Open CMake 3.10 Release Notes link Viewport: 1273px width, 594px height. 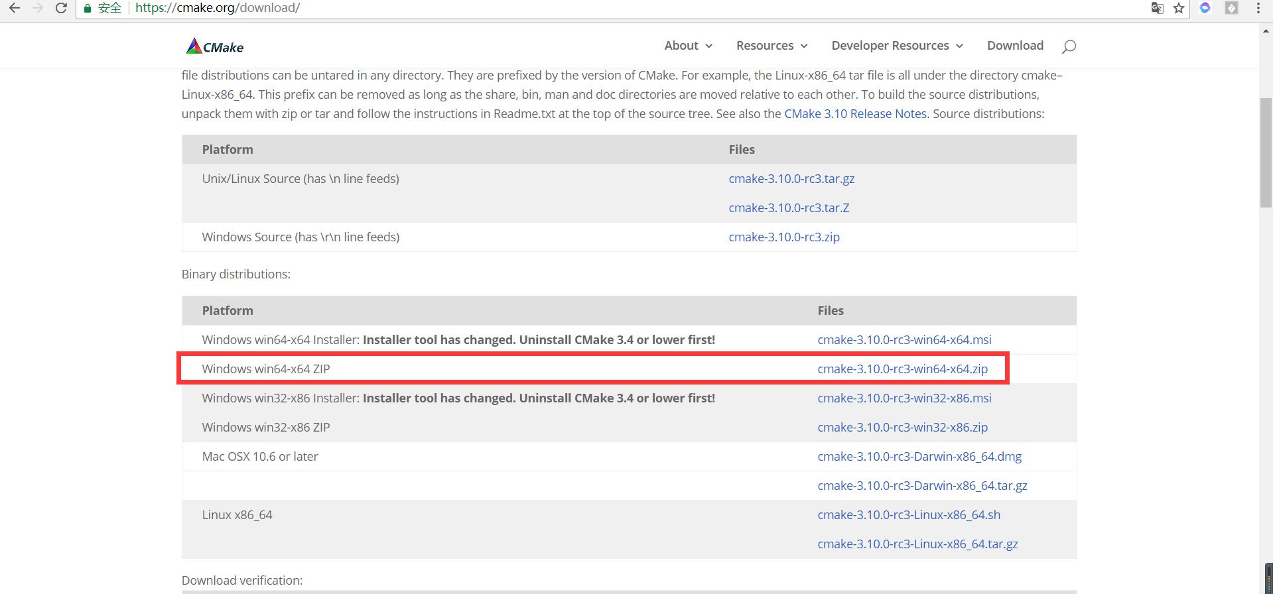pyautogui.click(x=856, y=114)
